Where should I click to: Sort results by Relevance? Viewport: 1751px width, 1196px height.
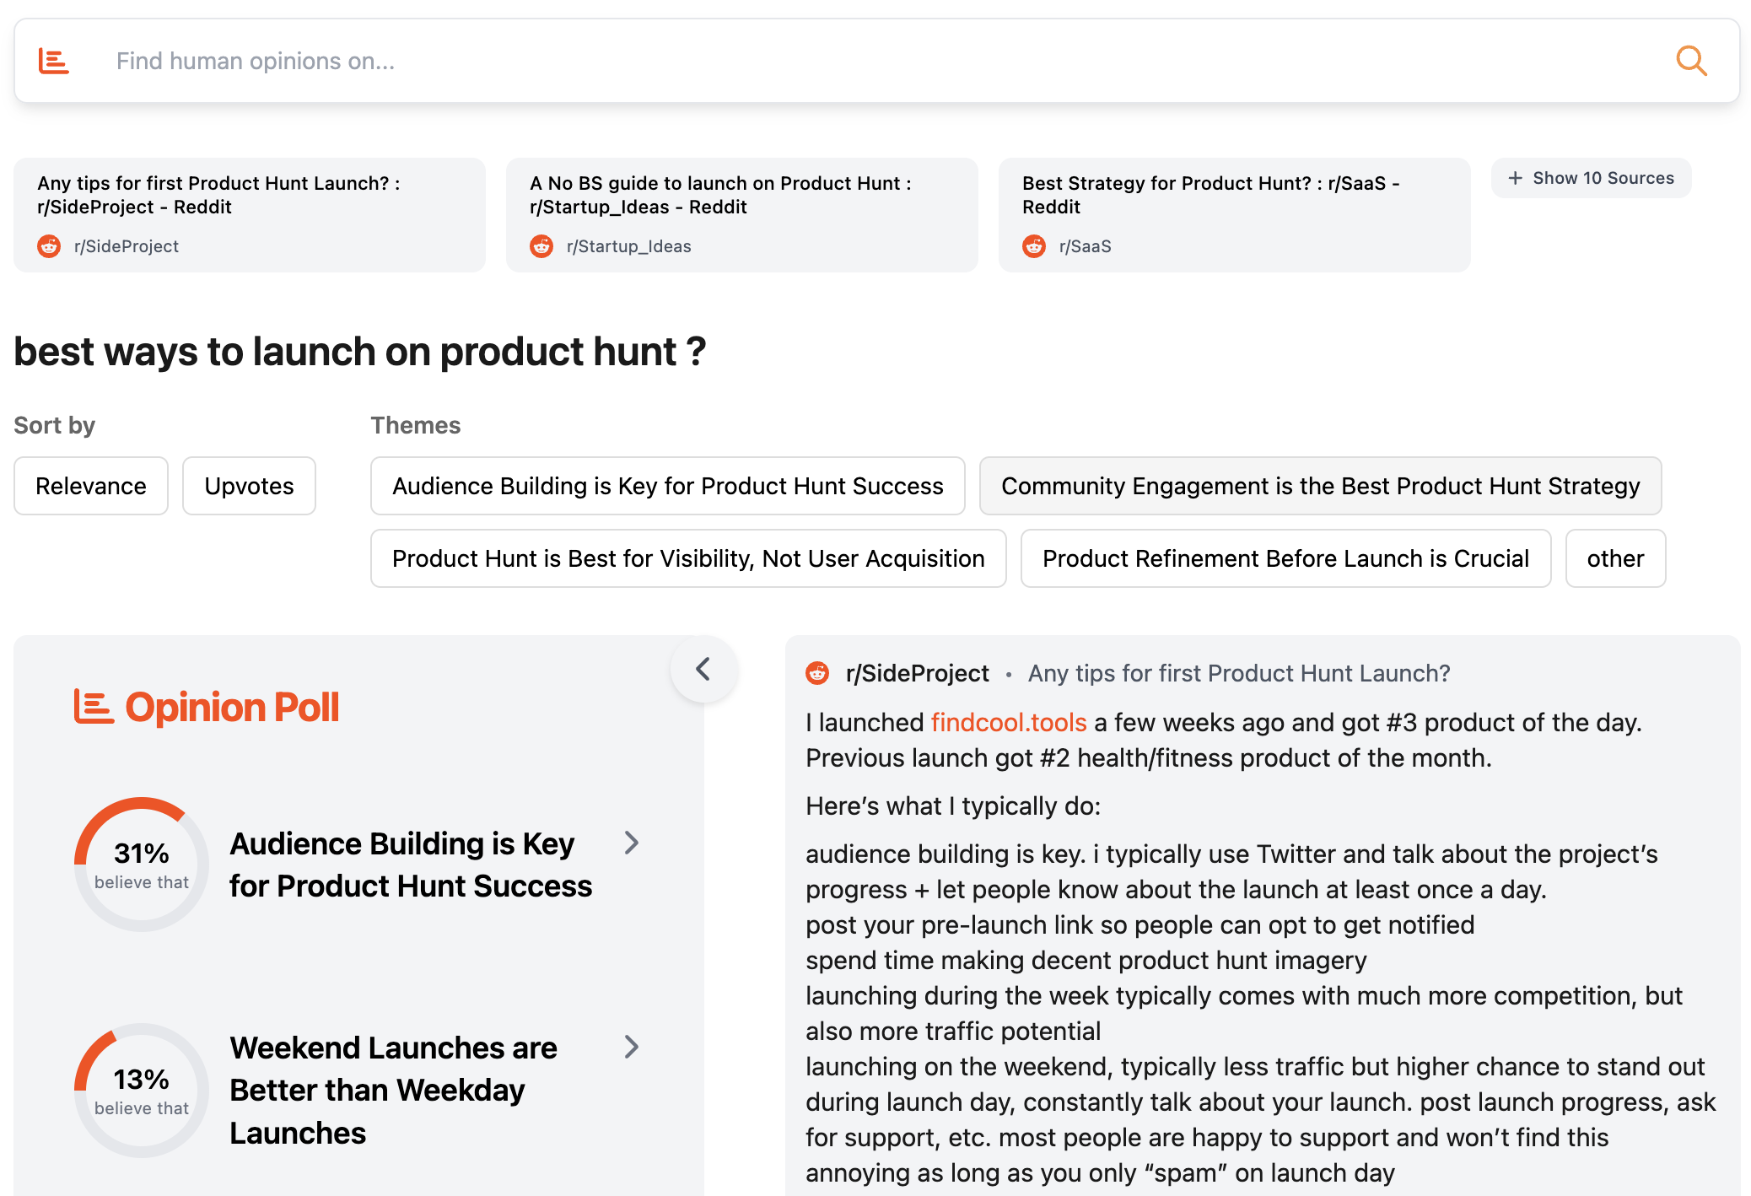pyautogui.click(x=91, y=486)
